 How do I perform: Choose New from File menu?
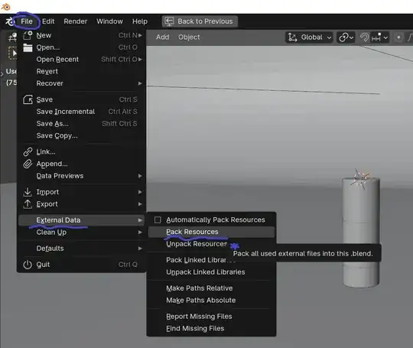pyautogui.click(x=82, y=35)
